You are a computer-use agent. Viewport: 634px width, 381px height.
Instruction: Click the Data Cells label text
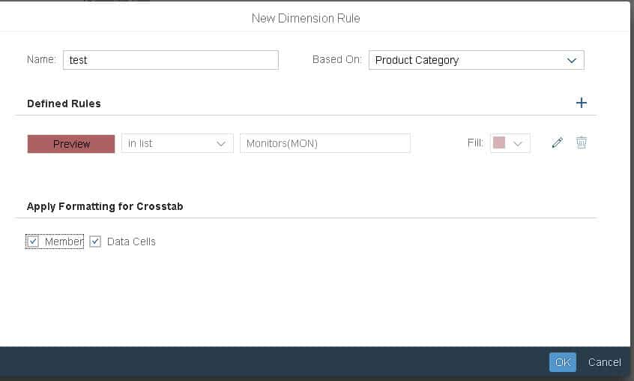(x=131, y=241)
